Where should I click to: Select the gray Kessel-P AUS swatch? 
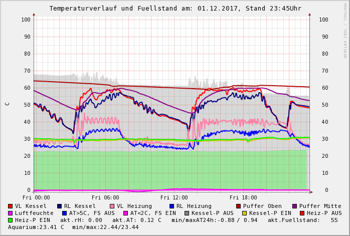point(187,213)
